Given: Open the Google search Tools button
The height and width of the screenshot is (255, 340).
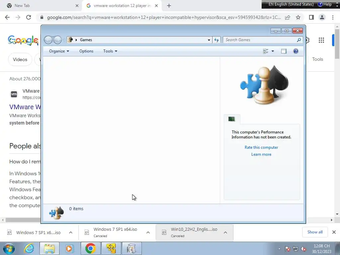Looking at the screenshot, I should pos(317,59).
